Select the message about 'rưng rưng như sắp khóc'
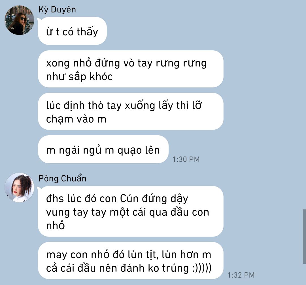 pos(131,69)
